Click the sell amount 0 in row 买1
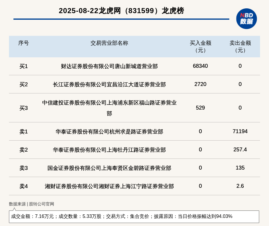269x226 pixels. tap(240, 66)
